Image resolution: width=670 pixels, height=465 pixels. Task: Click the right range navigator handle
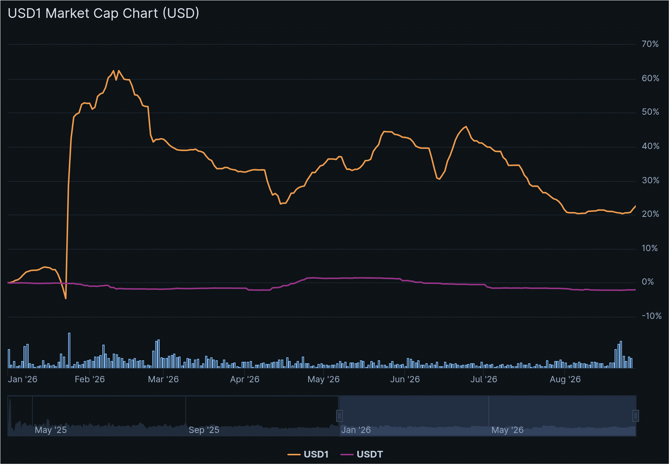pyautogui.click(x=636, y=415)
